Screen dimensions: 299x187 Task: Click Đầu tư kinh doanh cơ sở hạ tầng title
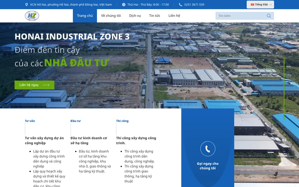(89, 141)
